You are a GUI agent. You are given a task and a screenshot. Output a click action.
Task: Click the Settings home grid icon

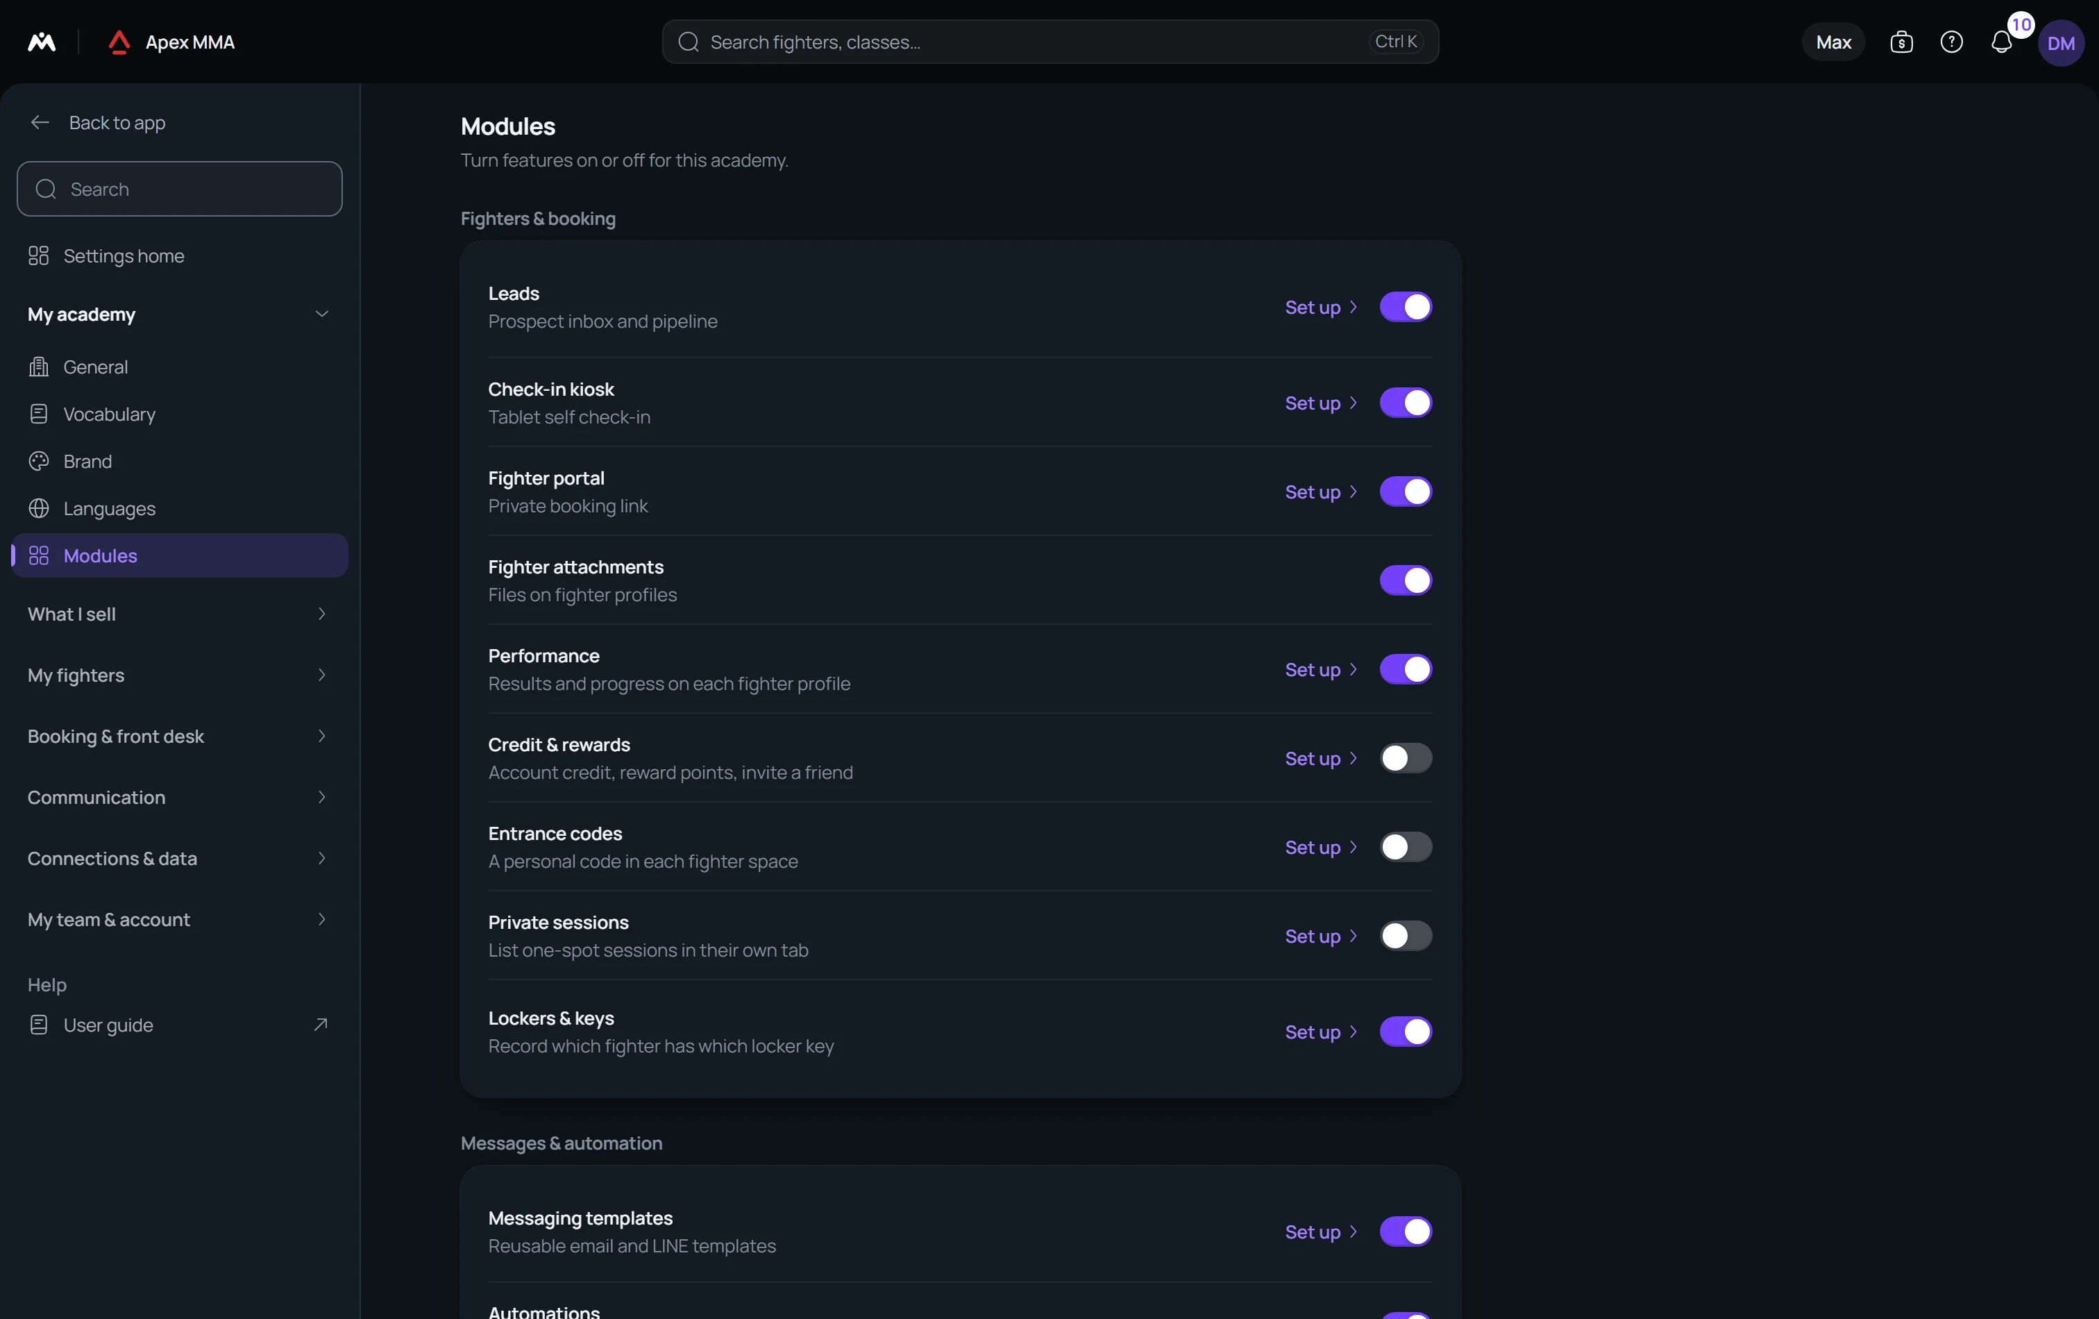[38, 255]
